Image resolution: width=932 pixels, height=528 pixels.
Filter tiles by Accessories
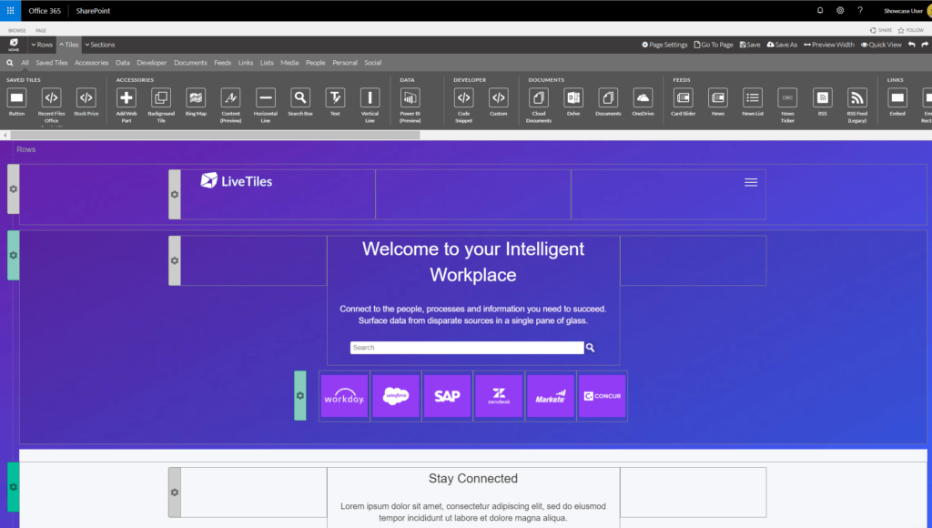point(92,63)
